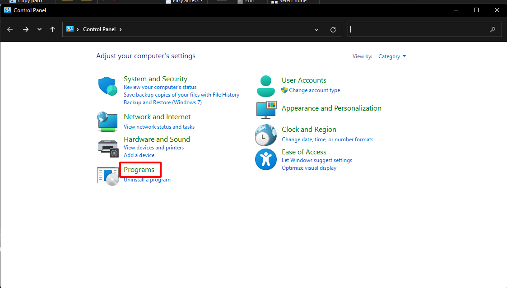Click the address bar computer icon
507x288 pixels.
(70, 29)
